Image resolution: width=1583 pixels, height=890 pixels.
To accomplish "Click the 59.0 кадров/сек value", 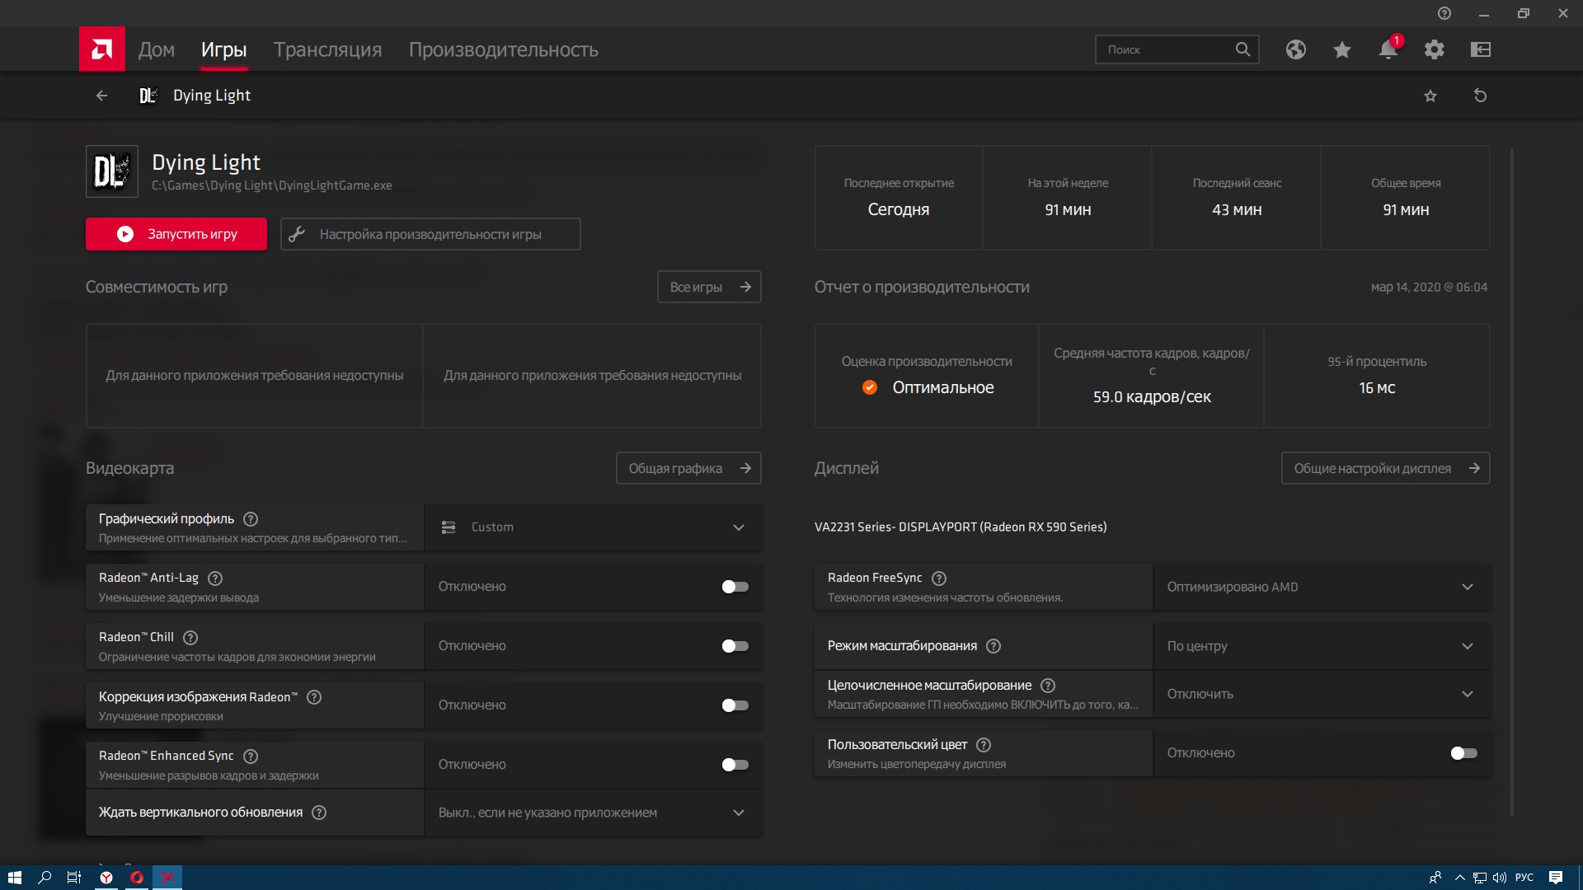I will pyautogui.click(x=1152, y=397).
